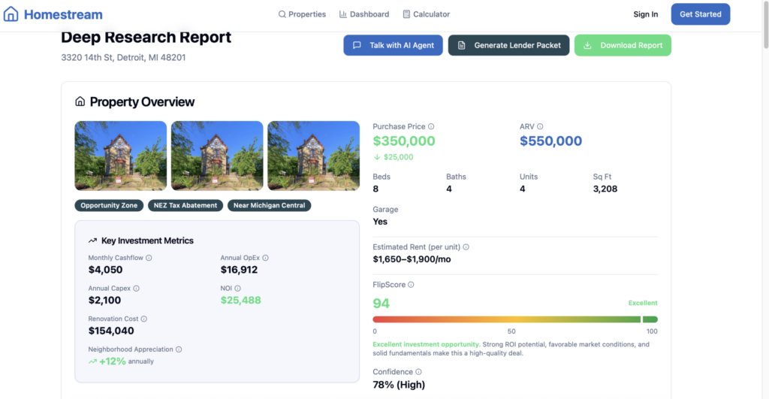
Task: Click the Homestream house logo icon
Action: pos(11,14)
